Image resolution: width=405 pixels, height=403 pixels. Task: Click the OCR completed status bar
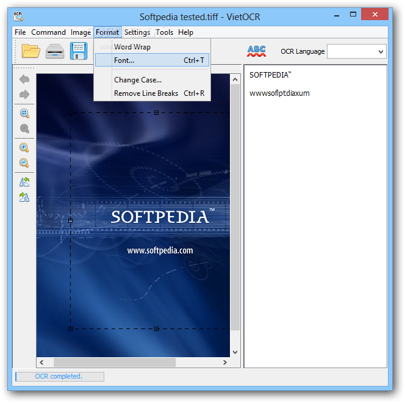[x=60, y=376]
